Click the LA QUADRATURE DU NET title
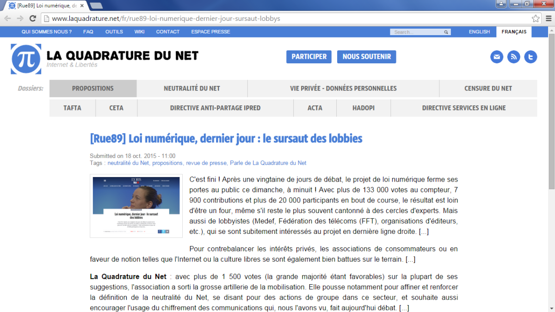The height and width of the screenshot is (312, 555). (x=123, y=55)
